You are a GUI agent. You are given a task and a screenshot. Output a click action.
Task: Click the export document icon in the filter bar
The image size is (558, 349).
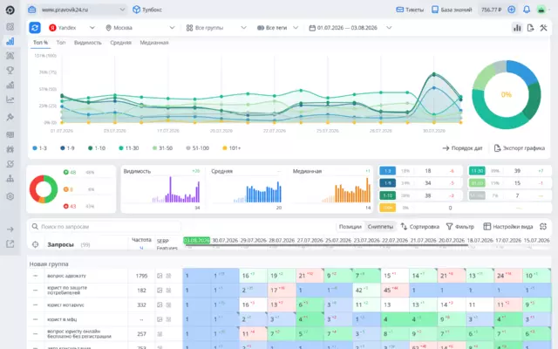coord(530,28)
